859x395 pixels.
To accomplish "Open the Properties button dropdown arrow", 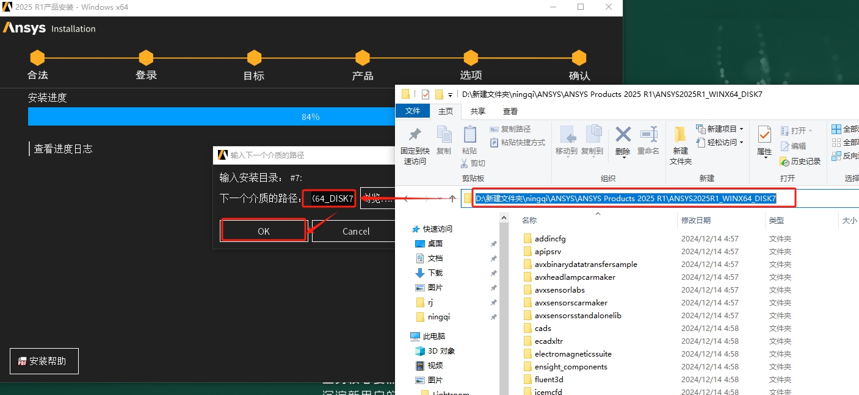I will [x=764, y=159].
